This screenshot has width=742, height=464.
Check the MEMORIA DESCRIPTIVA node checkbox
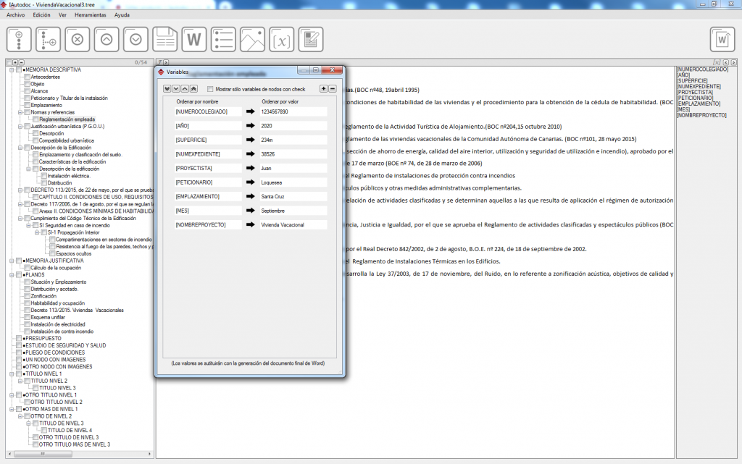(19, 69)
